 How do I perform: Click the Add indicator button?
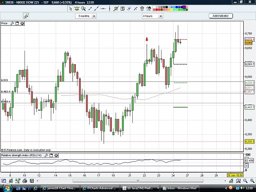point(221,16)
